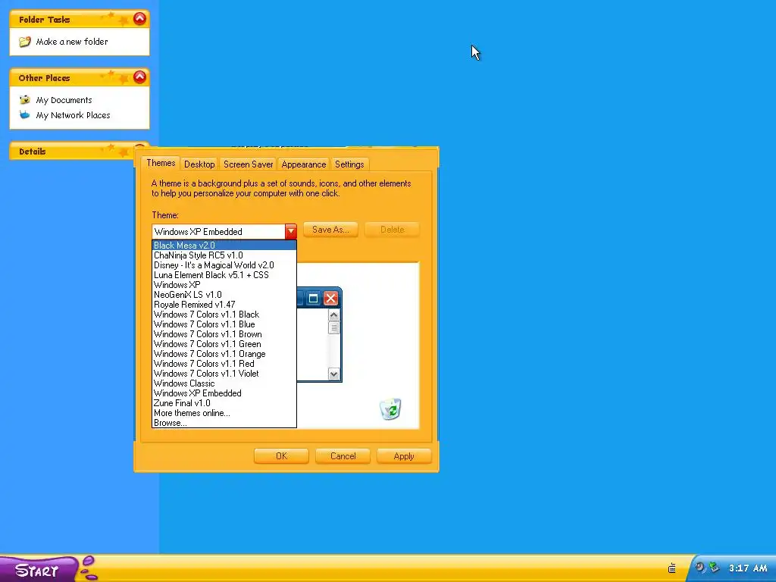
Task: Switch to the Screen Saver tab
Action: click(248, 164)
